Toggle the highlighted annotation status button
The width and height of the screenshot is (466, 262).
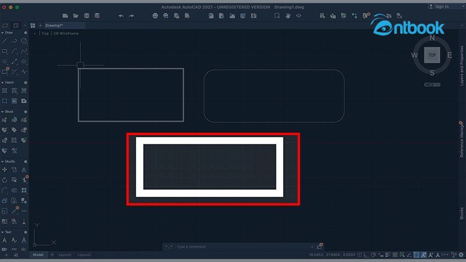(x=423, y=255)
